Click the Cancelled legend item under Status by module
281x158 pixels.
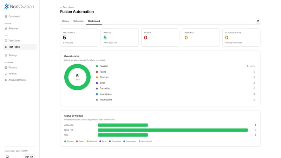(x=115, y=141)
